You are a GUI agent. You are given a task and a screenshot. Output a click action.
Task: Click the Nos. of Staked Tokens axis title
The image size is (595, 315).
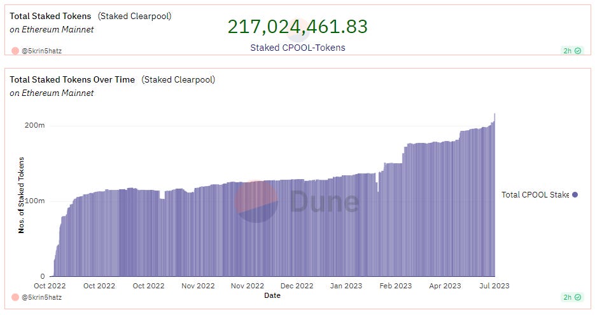21,195
